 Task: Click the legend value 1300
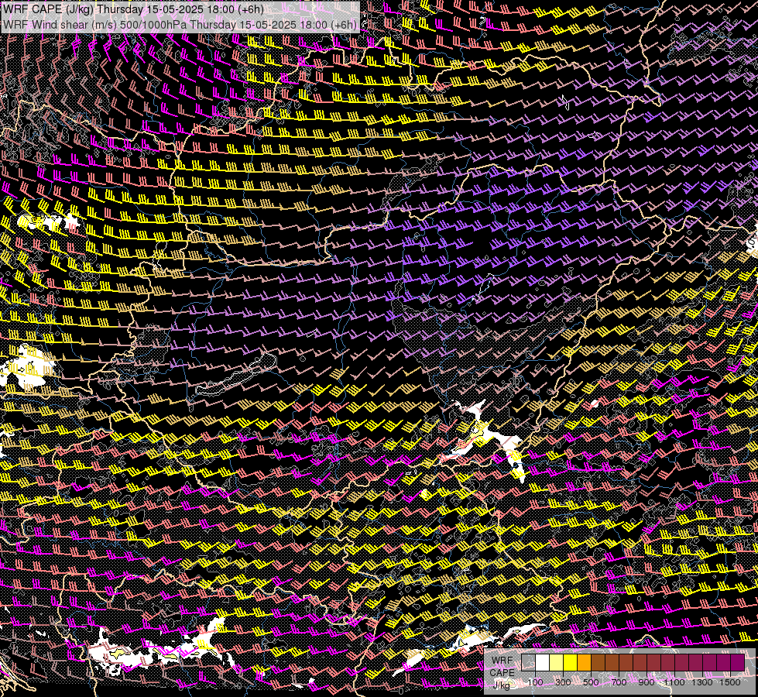(702, 682)
